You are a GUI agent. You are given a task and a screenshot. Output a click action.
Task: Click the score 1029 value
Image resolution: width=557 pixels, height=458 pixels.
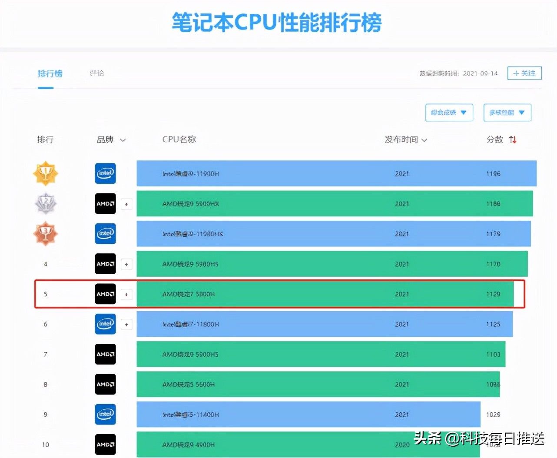click(x=493, y=415)
